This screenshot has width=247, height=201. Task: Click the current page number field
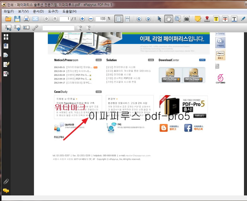[65, 19]
